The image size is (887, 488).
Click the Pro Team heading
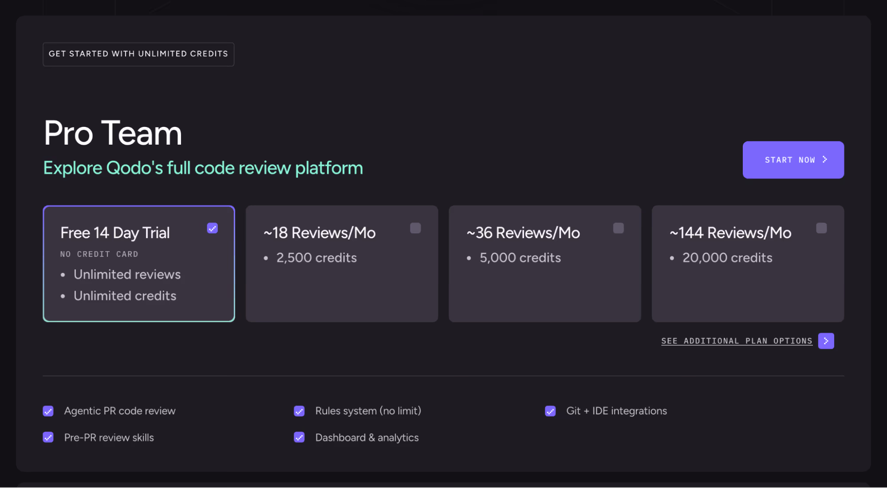tap(113, 133)
